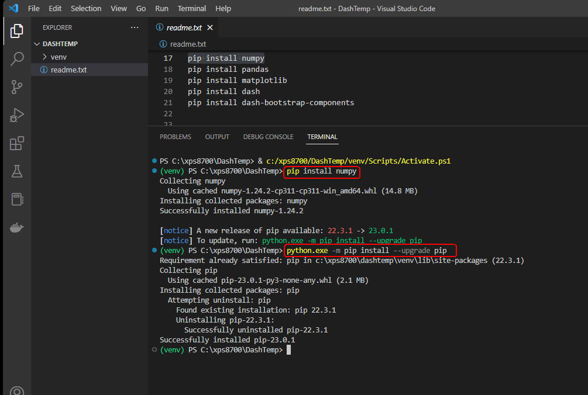This screenshot has height=395, width=588.
Task: Switch to the PROBLEMS panel tab
Action: click(x=176, y=137)
